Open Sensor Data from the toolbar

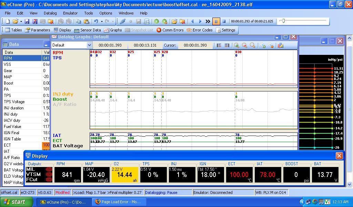coord(87,30)
